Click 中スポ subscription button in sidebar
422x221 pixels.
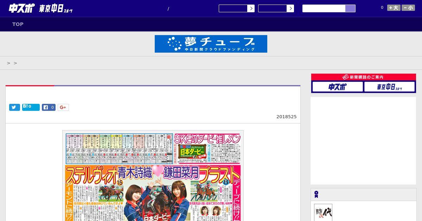[x=338, y=87]
